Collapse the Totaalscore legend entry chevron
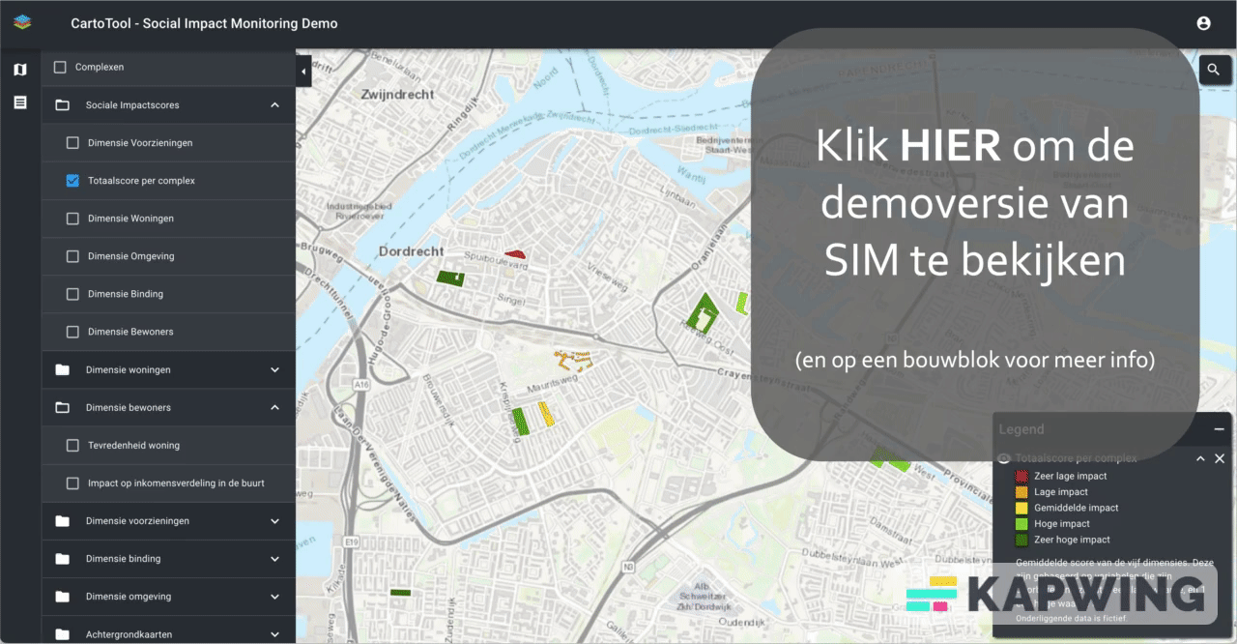Viewport: 1237px width, 644px height. pyautogui.click(x=1200, y=458)
